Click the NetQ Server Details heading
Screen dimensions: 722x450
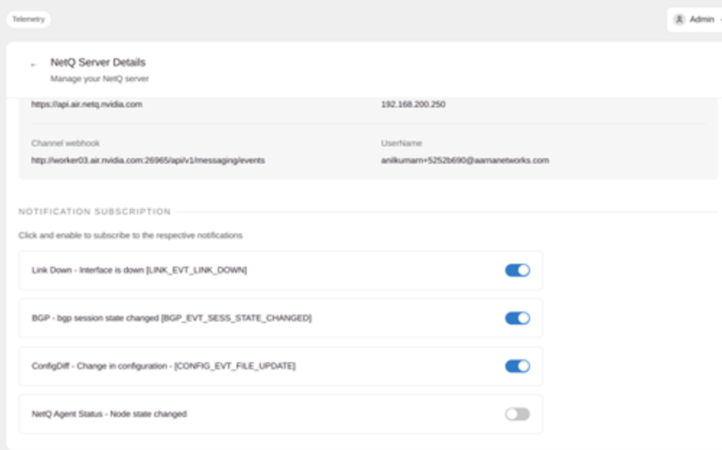(98, 62)
